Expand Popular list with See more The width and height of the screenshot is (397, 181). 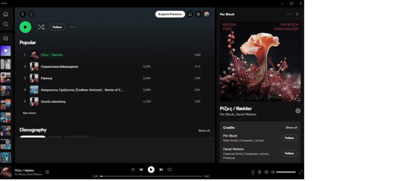coord(29,113)
